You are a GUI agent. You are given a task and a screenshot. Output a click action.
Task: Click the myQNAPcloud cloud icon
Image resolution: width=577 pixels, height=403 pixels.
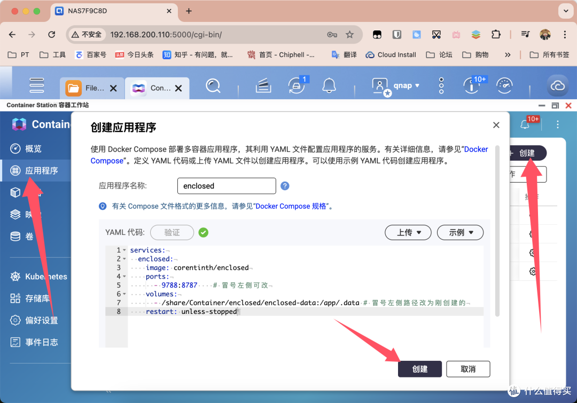tap(557, 86)
